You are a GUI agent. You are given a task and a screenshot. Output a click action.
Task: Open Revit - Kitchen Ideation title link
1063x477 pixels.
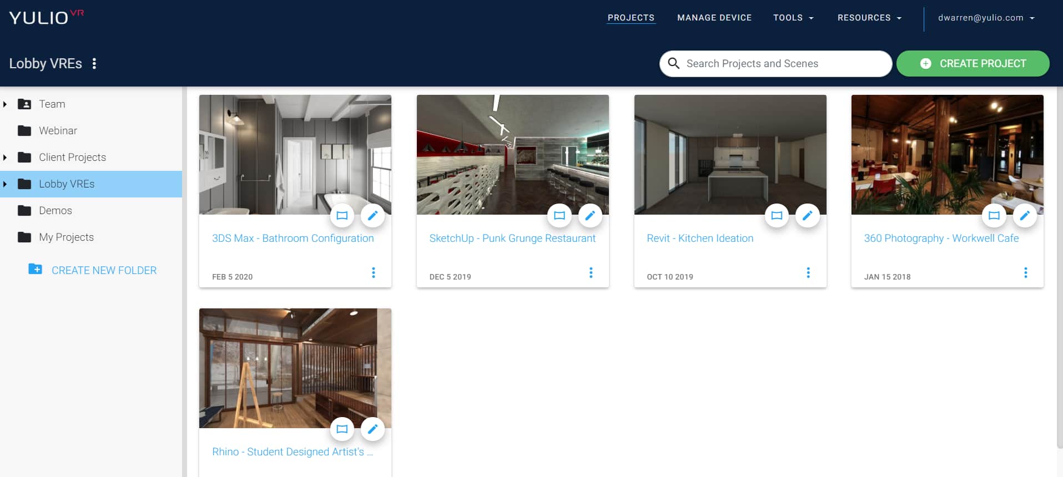click(700, 238)
